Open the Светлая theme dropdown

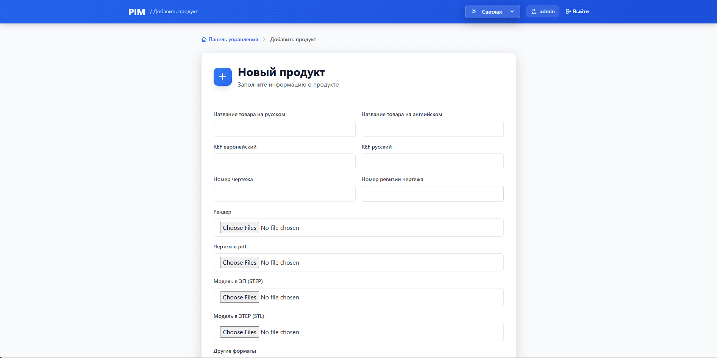click(x=492, y=12)
